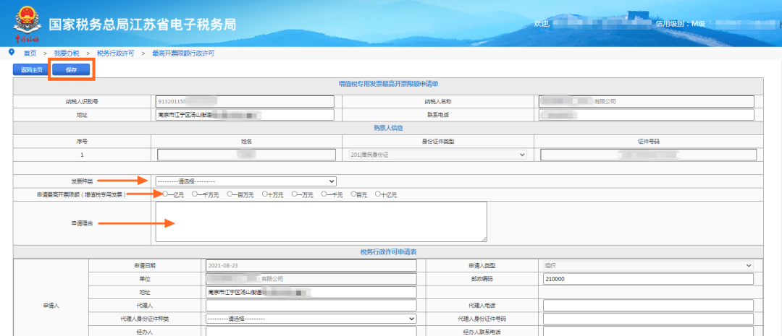Click the 代理人电话 input field
This screenshot has height=336, width=782.
[x=648, y=305]
